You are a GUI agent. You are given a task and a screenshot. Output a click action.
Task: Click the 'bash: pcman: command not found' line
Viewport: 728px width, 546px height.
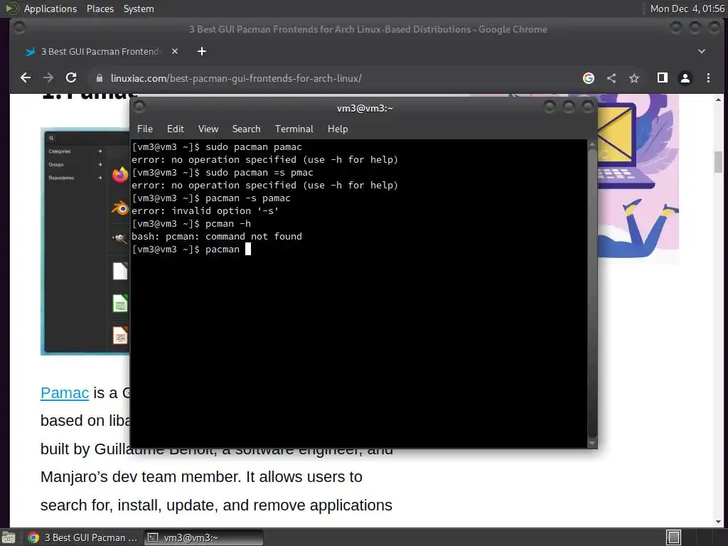tap(217, 236)
